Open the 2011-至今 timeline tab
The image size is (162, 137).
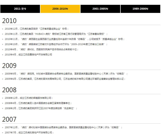[20, 9]
